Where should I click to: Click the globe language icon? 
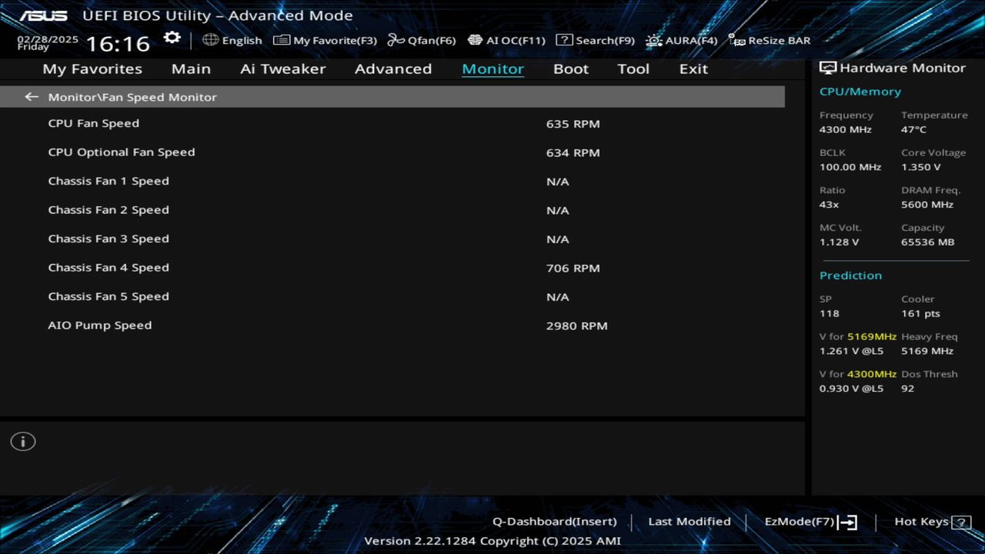(x=210, y=40)
